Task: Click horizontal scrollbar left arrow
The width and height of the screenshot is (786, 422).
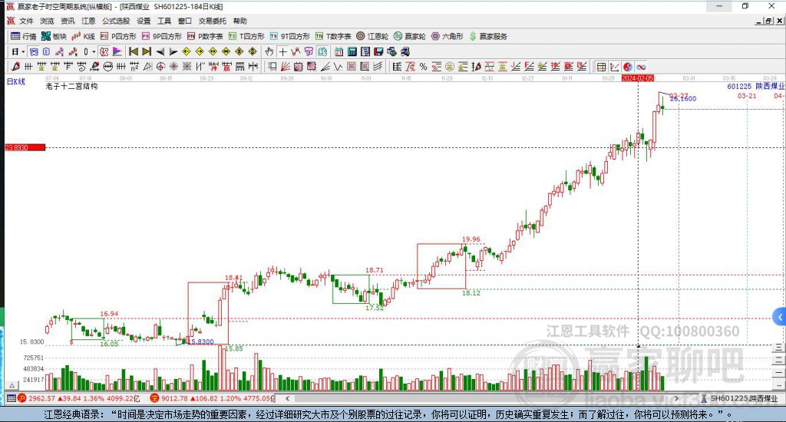Action: 287,398
